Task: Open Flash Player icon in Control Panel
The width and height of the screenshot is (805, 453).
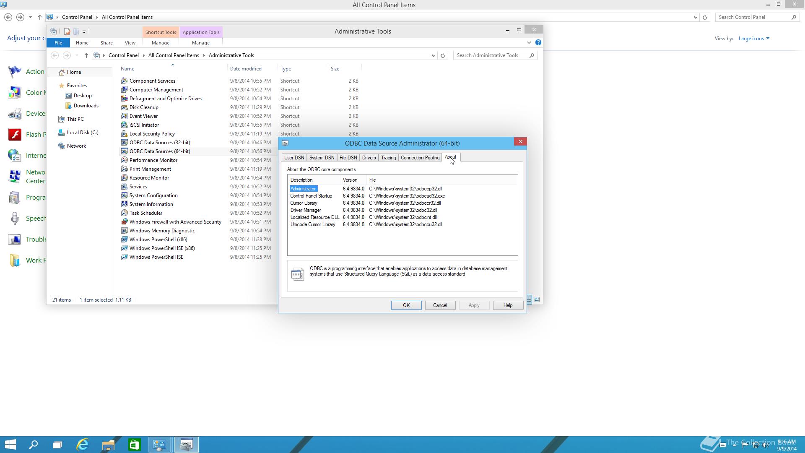Action: (15, 135)
